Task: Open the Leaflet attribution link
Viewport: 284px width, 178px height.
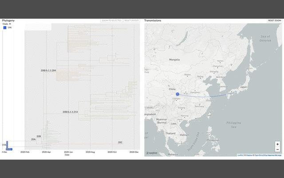Action: (240, 155)
